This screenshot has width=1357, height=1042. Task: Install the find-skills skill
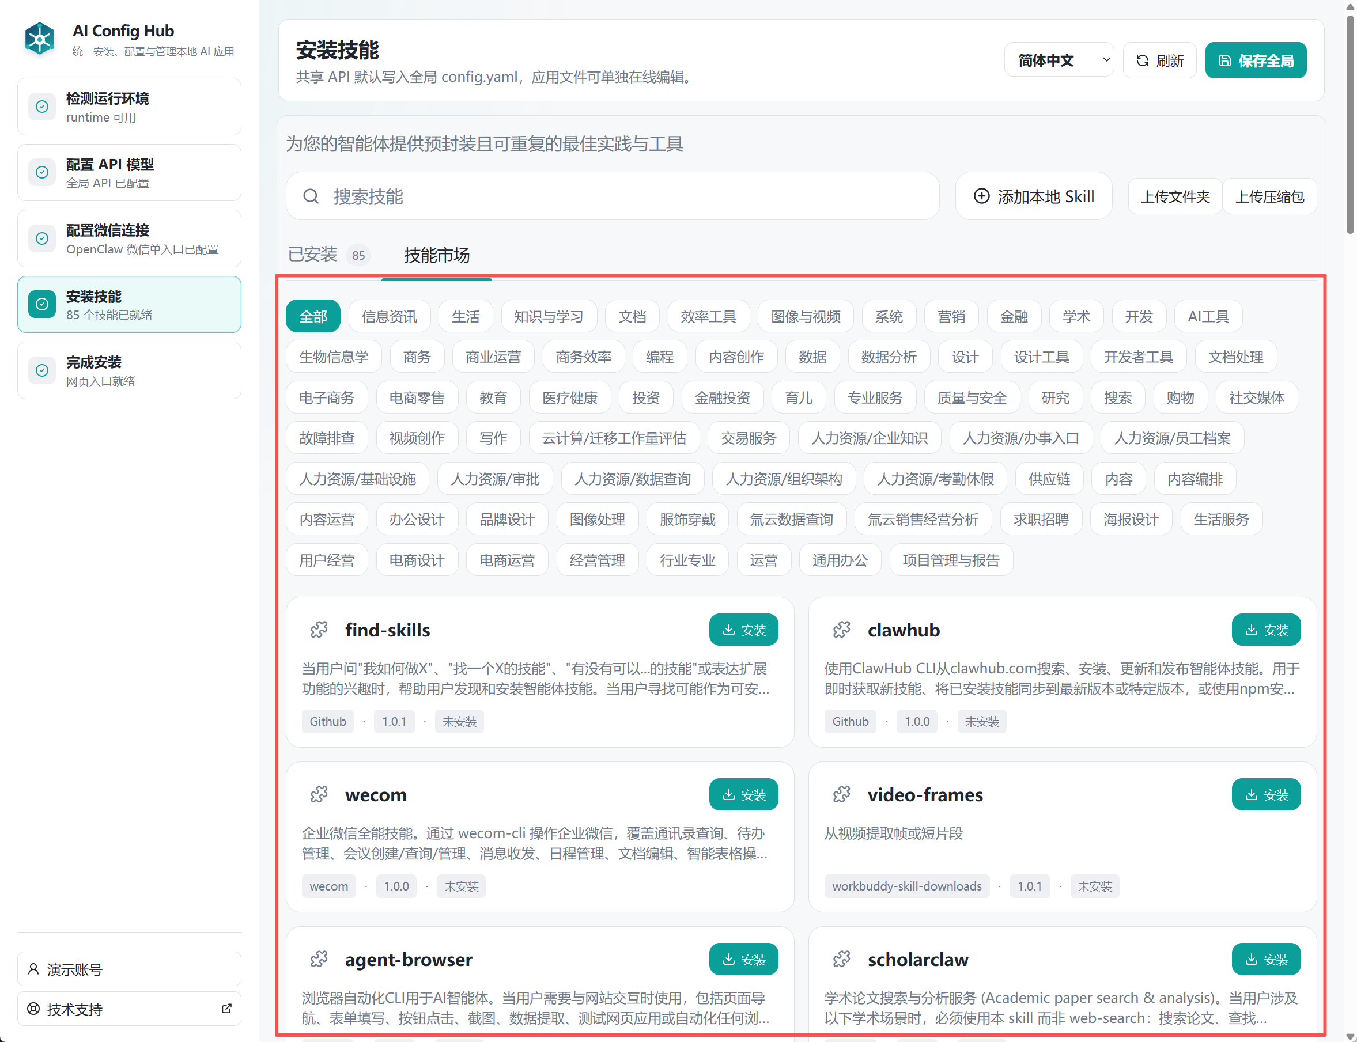(x=743, y=630)
